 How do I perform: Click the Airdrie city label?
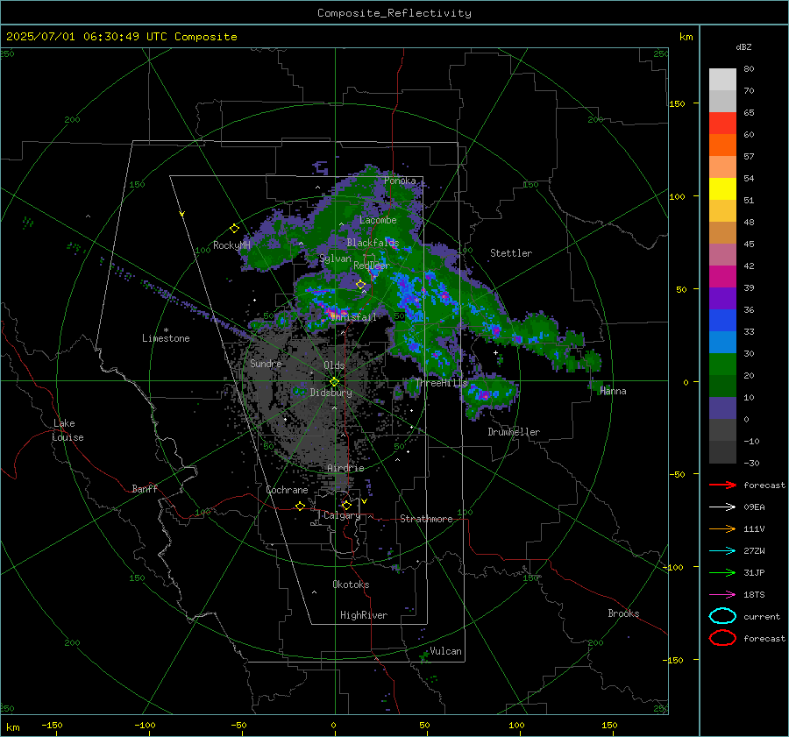pos(345,468)
